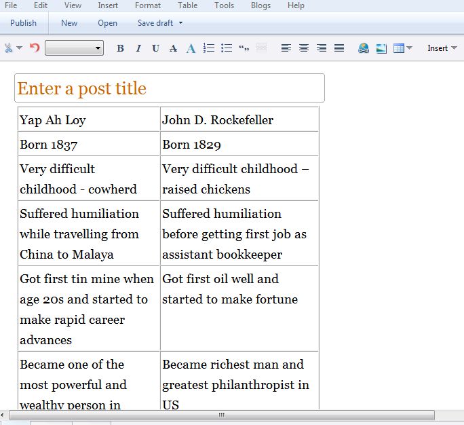The image size is (464, 425).
Task: Click the 'Became richest man' cell
Action: coord(239,381)
